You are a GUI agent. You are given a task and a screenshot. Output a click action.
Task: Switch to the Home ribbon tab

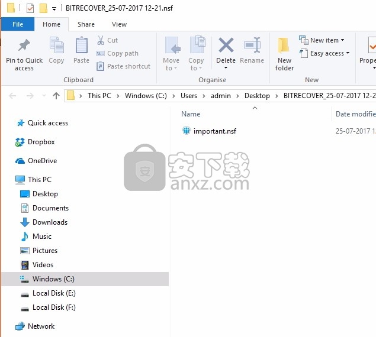coord(52,24)
